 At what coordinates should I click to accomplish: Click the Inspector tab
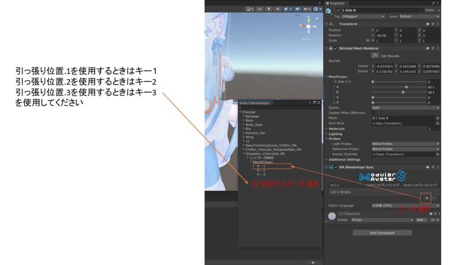[x=335, y=3]
